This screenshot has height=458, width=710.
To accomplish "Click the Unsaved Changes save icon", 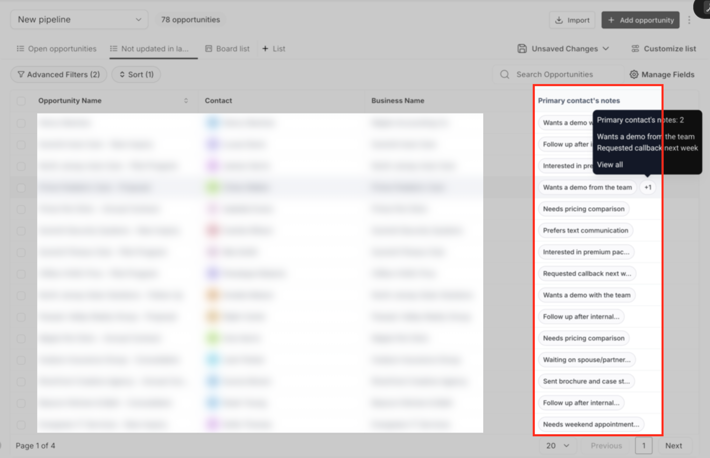I will click(x=522, y=49).
